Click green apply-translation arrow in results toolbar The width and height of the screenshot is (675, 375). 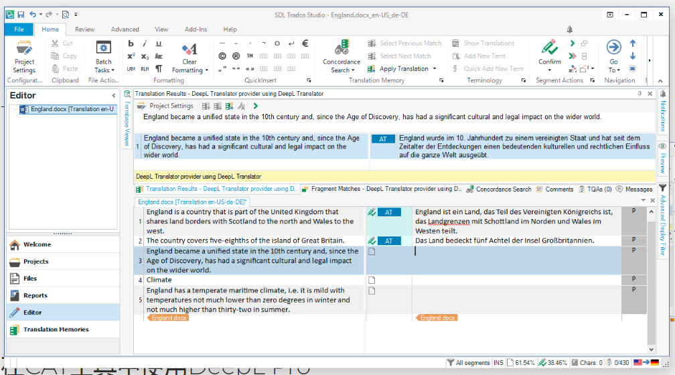click(x=256, y=106)
